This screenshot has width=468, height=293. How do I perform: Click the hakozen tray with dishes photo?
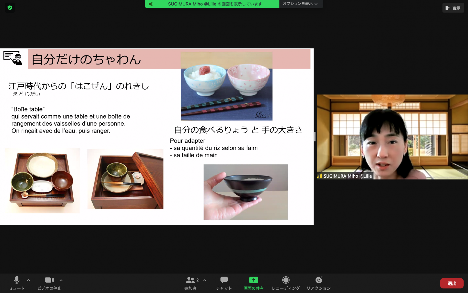(43, 180)
